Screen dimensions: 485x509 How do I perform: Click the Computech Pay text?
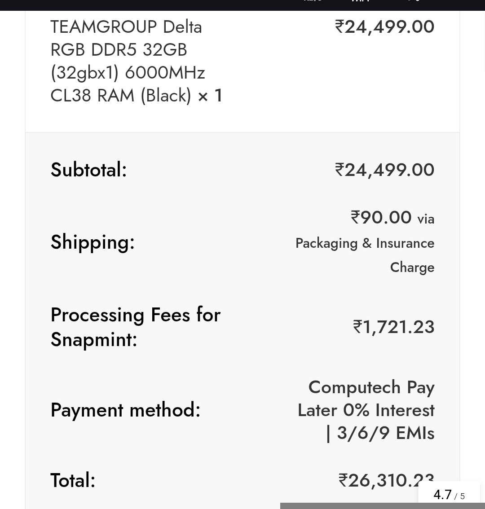click(371, 387)
